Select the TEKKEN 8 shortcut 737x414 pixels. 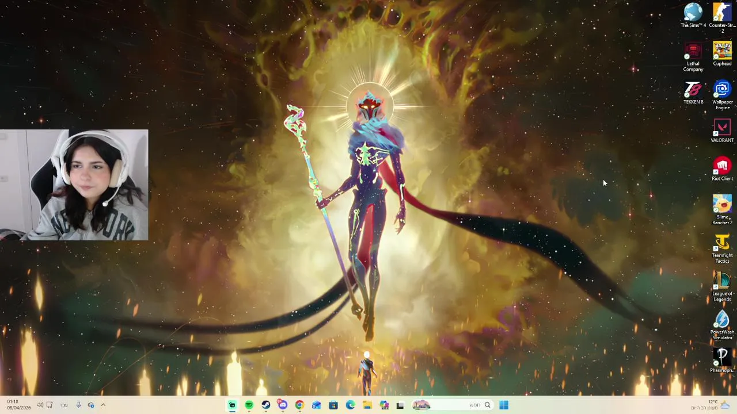693,93
